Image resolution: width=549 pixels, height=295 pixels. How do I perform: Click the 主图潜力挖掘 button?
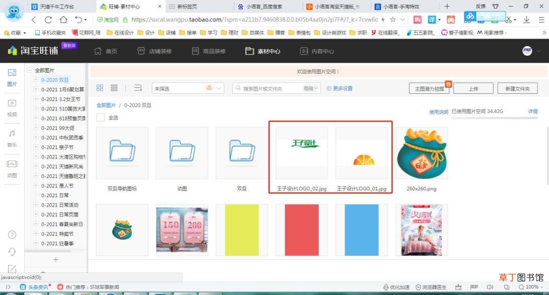click(430, 88)
